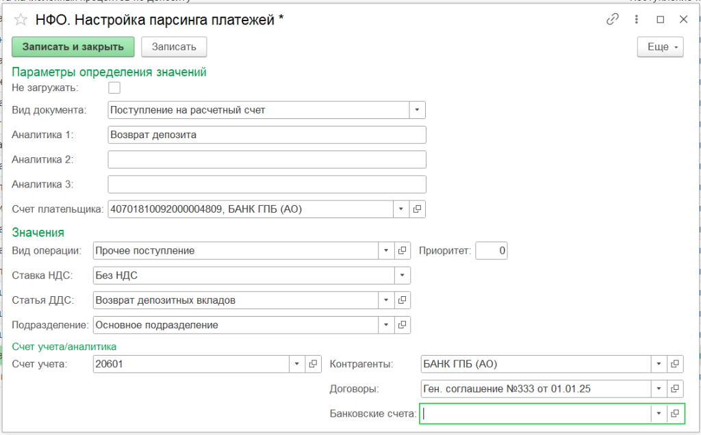The height and width of the screenshot is (435, 701).
Task: Open the Вид операции record icon
Action: (403, 251)
